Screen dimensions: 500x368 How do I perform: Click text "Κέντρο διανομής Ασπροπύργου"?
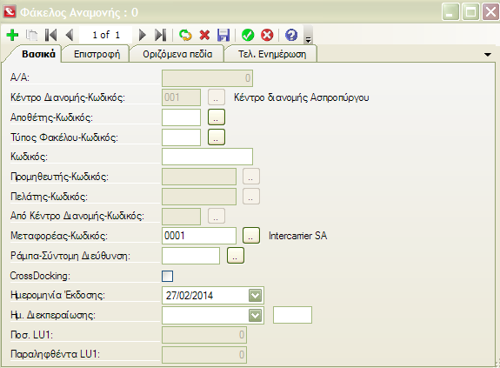coord(302,97)
